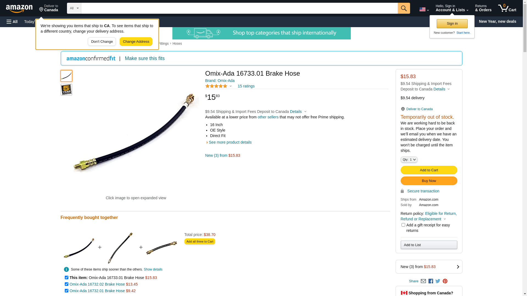
Task: Uncheck Omix-Ada 16732.02 Brake Hose checkbox
Action: coord(66,284)
